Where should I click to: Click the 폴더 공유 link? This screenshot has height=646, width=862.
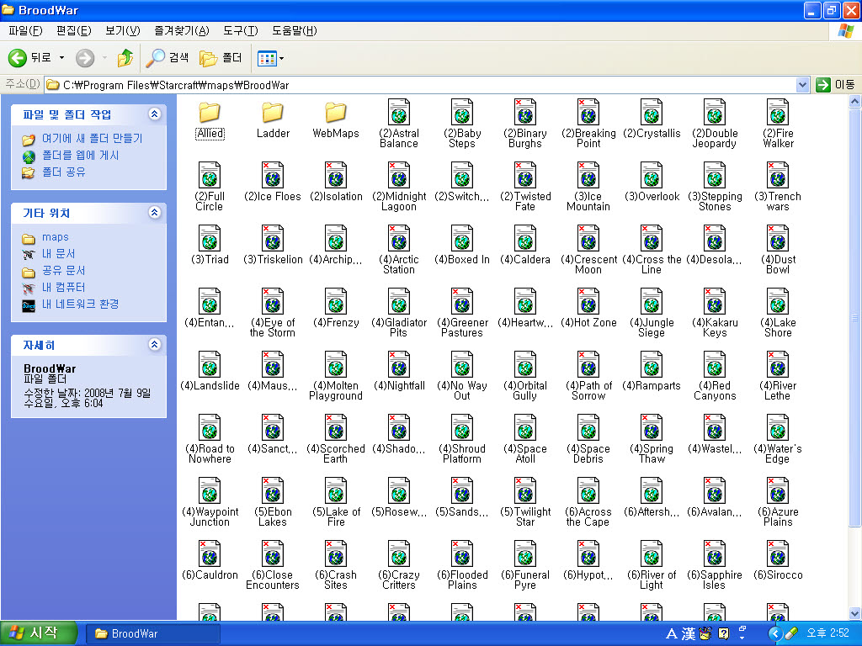tap(64, 172)
